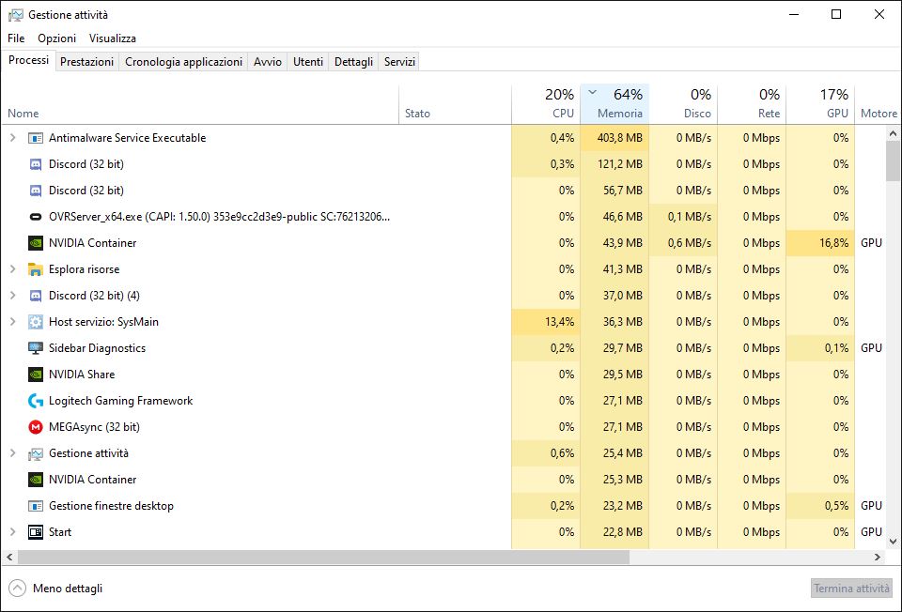Click the OVRServer_x64.exe Oculus icon
This screenshot has height=612, width=902.
[36, 217]
